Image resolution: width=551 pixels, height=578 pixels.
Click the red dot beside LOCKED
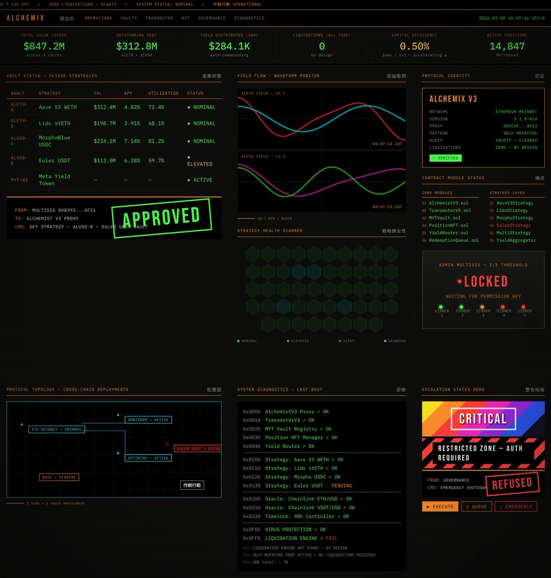[459, 281]
